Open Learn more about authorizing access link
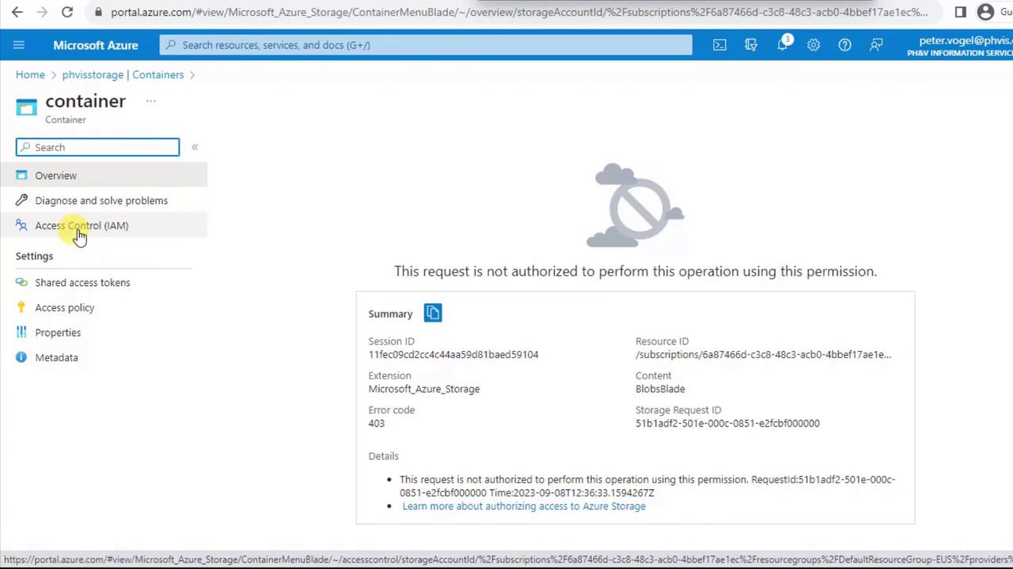The image size is (1013, 569). point(524,506)
